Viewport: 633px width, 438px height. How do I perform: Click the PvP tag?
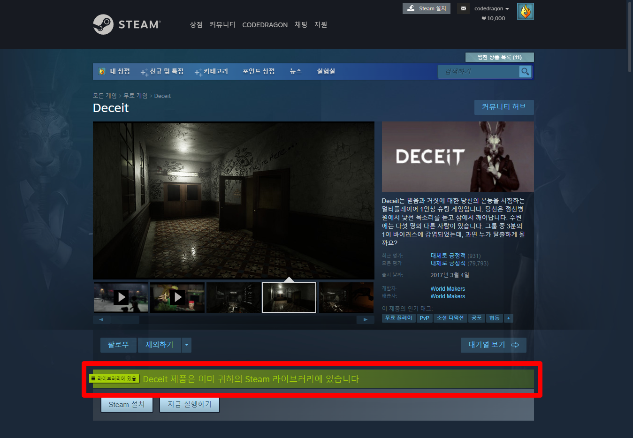[x=424, y=318]
